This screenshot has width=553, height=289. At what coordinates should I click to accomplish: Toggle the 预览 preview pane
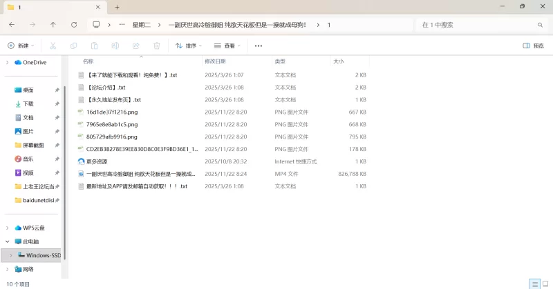[x=533, y=46]
